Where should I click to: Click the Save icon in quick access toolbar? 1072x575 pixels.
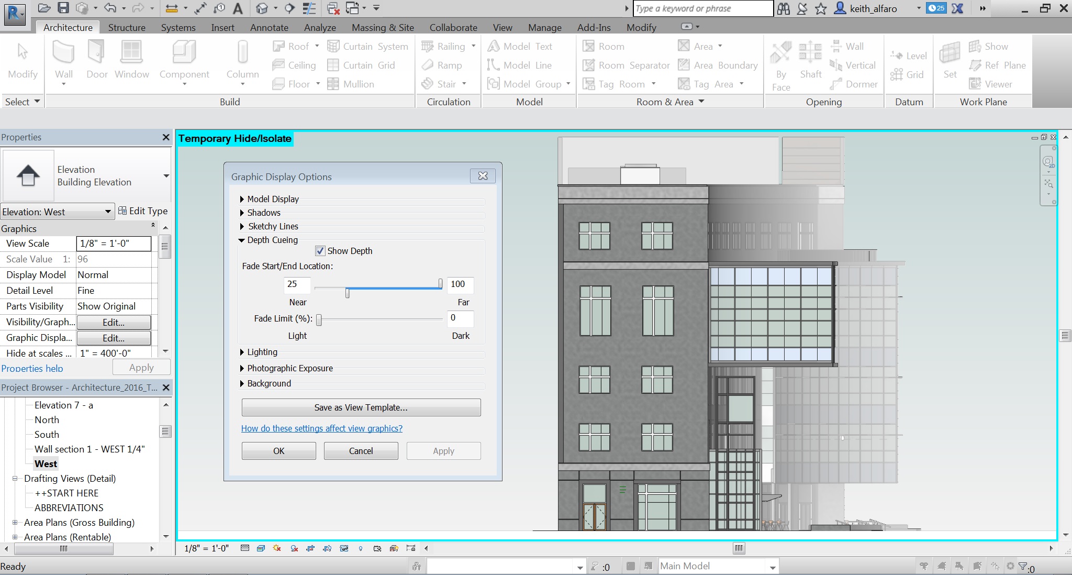click(63, 8)
